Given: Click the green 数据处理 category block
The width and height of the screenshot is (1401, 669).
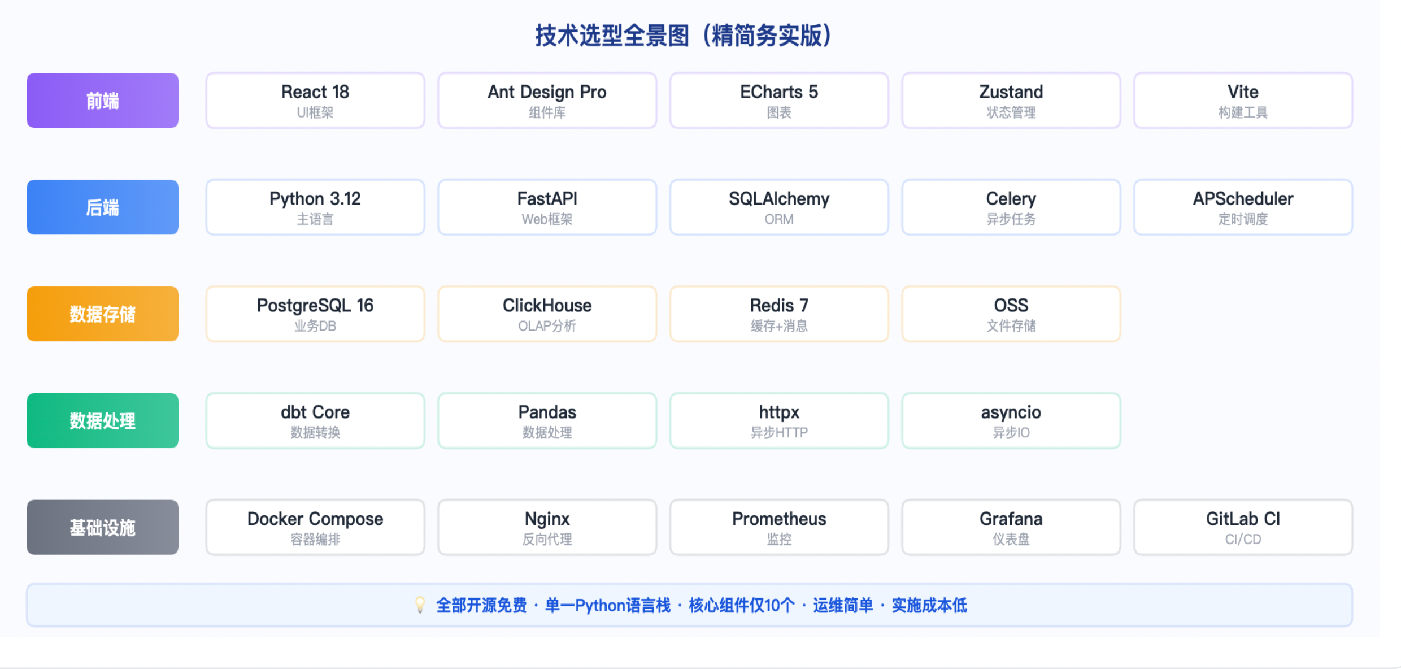Looking at the screenshot, I should (102, 421).
